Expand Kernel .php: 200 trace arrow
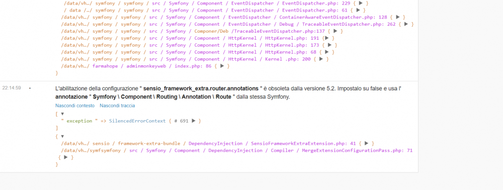Viewport: 503px width, 190px height. 321,59
